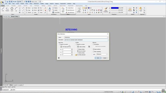166x93 pixels.
Task: Click the Description text field
Action: 86,40
